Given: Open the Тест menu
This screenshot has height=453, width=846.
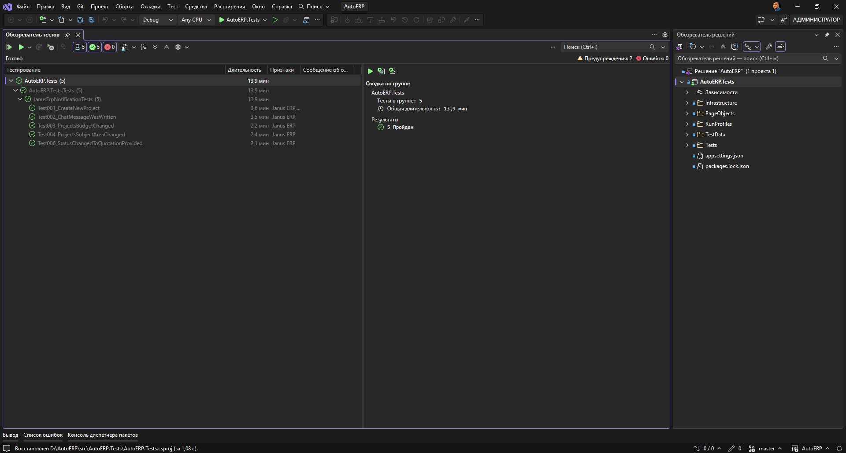Looking at the screenshot, I should (x=173, y=7).
